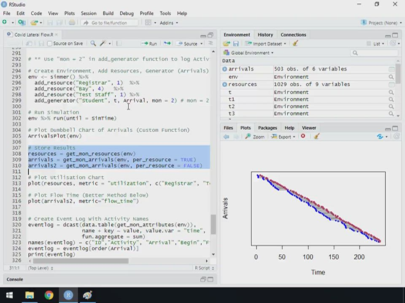Open the Tools menu
The height and width of the screenshot is (303, 405).
click(165, 13)
